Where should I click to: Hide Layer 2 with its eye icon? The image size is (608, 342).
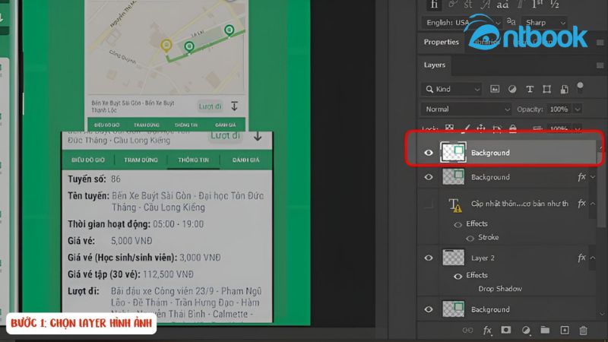tap(429, 258)
